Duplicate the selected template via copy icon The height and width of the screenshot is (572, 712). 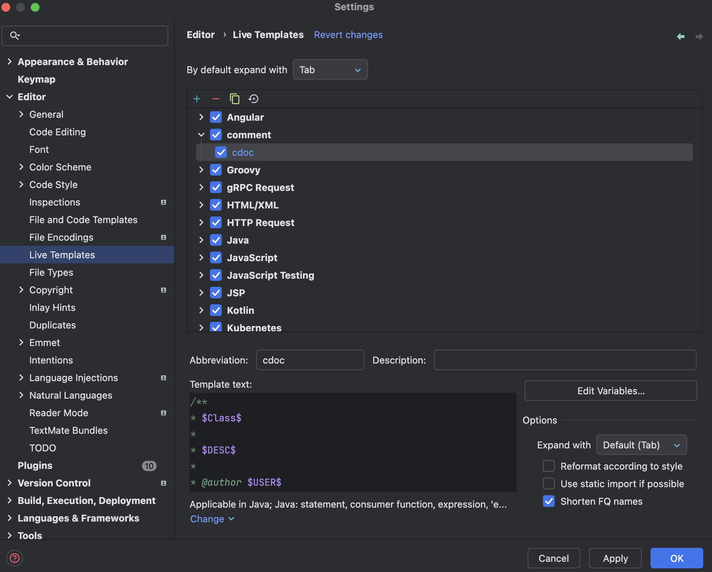[235, 99]
